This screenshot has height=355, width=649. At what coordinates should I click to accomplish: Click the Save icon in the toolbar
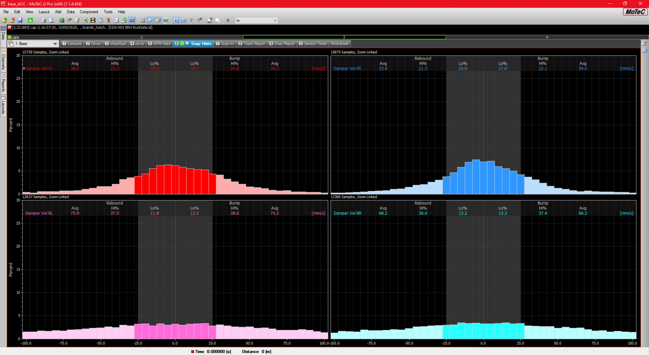(20, 20)
